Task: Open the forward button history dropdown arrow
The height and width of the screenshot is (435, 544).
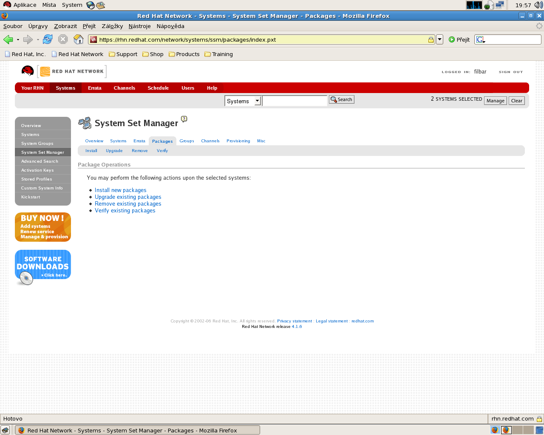Action: coord(38,40)
